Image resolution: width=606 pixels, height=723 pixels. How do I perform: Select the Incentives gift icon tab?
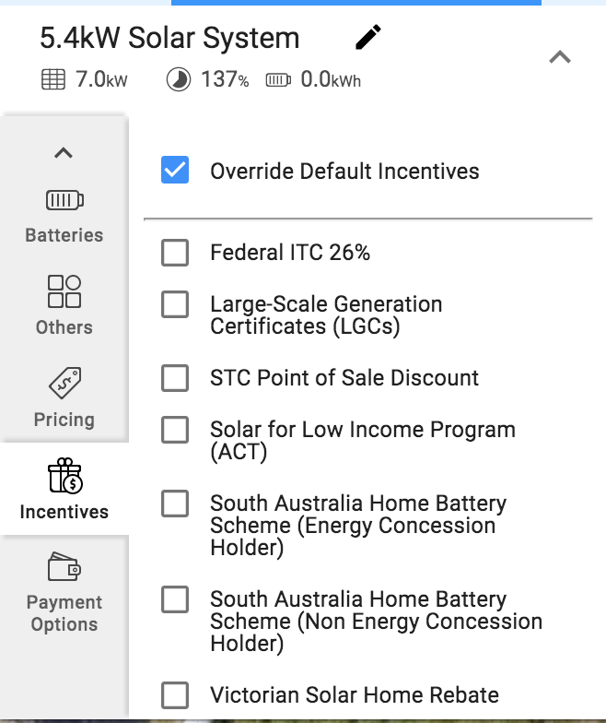pos(64,489)
